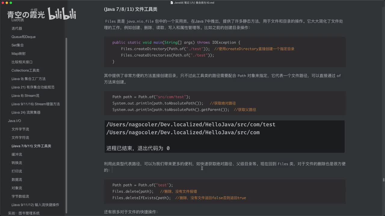Click the Files.delete(path) code line
This screenshot has height=216, width=385.
point(155,191)
